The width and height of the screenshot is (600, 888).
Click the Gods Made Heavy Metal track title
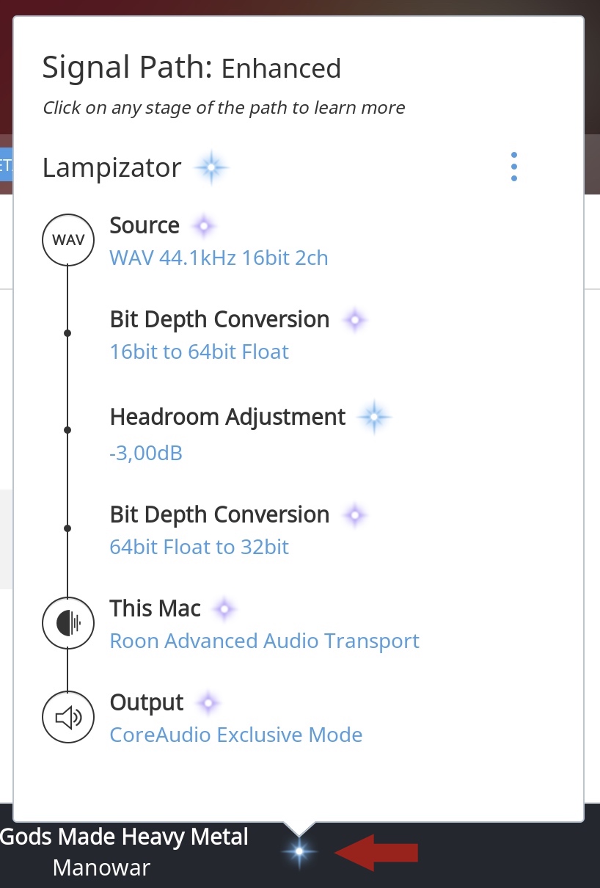click(x=125, y=836)
